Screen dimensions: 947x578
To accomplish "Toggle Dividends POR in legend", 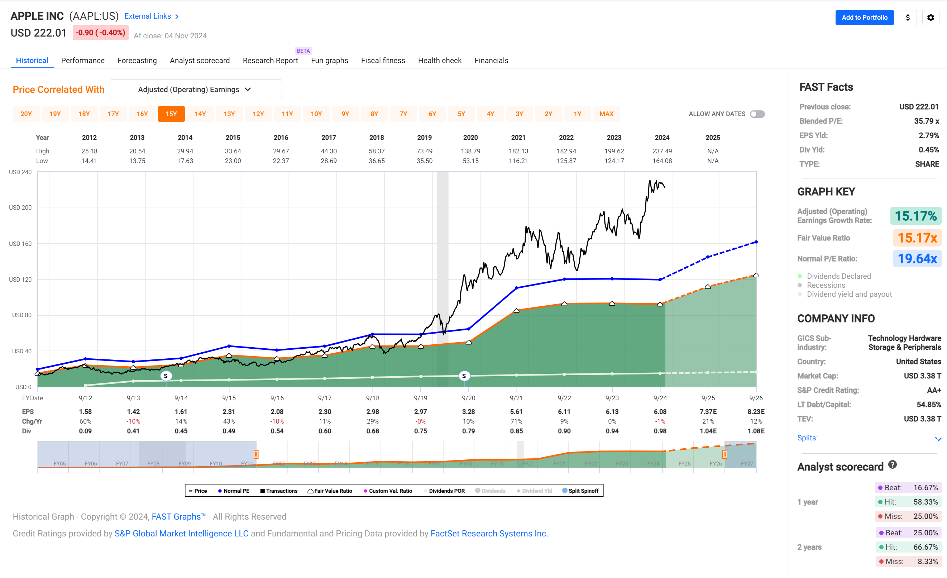I will [444, 491].
